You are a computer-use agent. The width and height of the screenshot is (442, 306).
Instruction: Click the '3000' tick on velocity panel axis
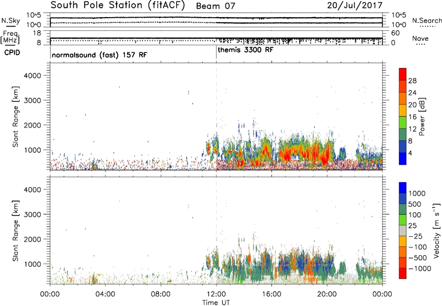click(33, 214)
